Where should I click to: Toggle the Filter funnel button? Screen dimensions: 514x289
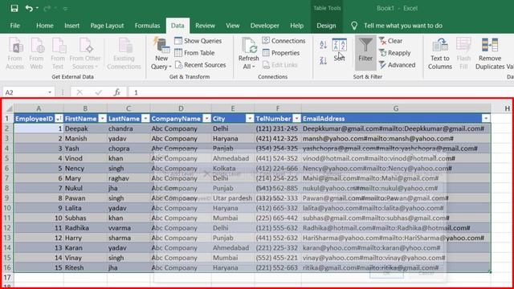[x=365, y=52]
